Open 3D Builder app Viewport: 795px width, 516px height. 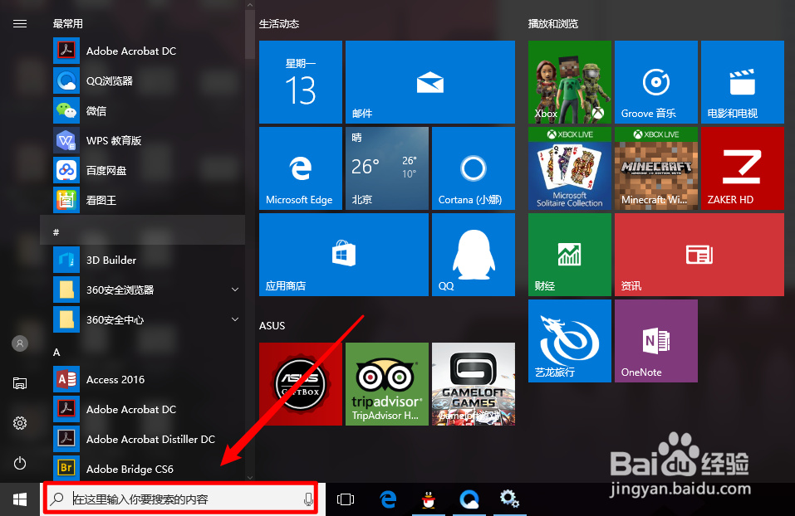(x=143, y=260)
